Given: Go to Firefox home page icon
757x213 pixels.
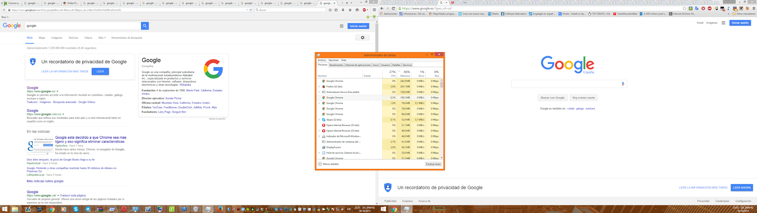Looking at the screenshot, I should coord(350,9).
